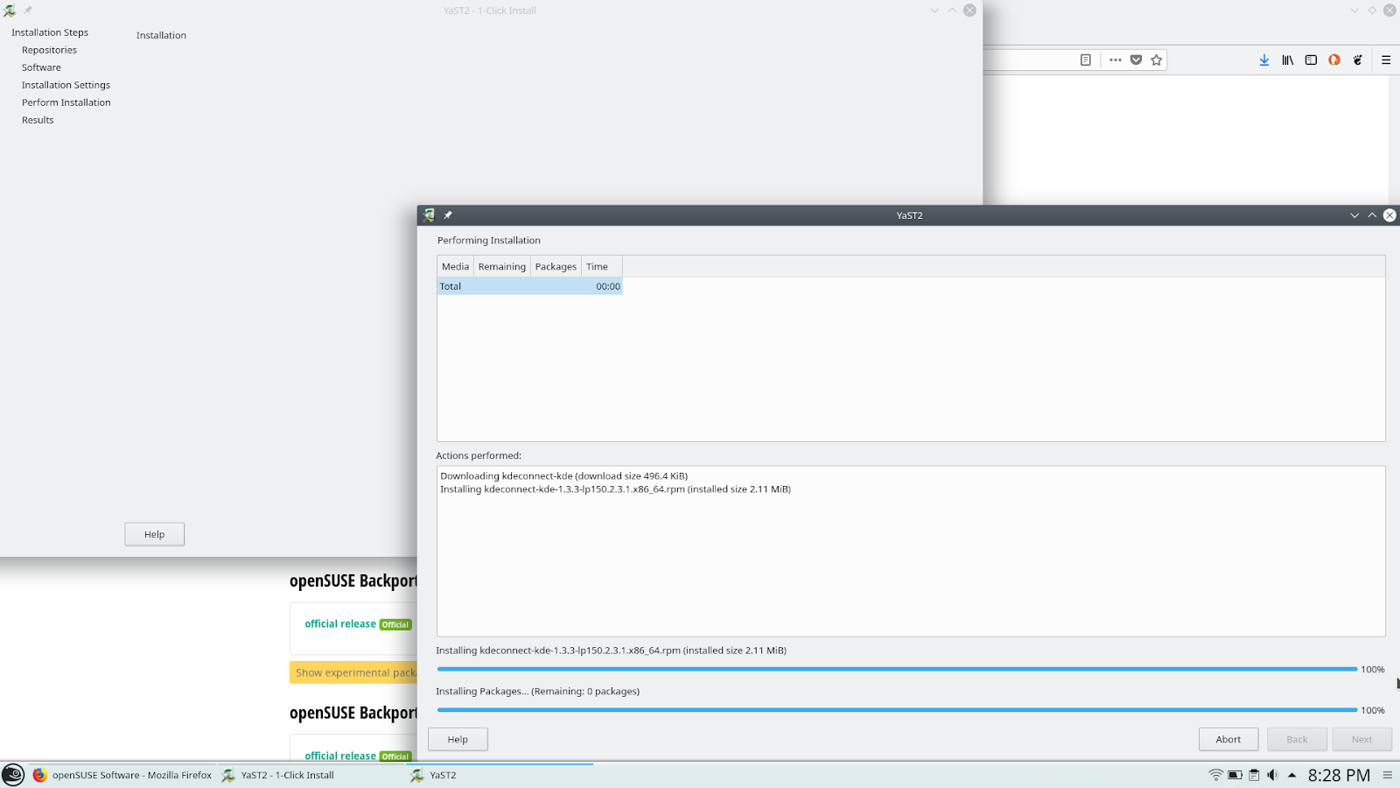Image resolution: width=1400 pixels, height=788 pixels.
Task: Click the 'Performing Installation' heading
Action: [489, 241]
